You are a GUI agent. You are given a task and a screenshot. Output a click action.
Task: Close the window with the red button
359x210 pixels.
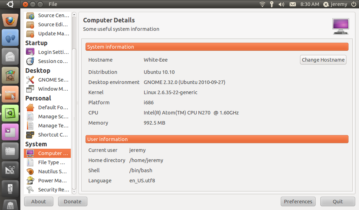click(x=26, y=4)
